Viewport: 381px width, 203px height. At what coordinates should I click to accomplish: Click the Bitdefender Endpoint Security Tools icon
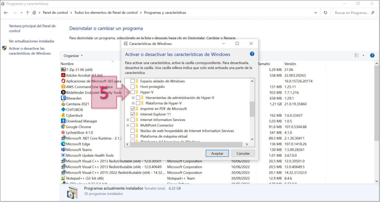pyautogui.click(x=63, y=92)
